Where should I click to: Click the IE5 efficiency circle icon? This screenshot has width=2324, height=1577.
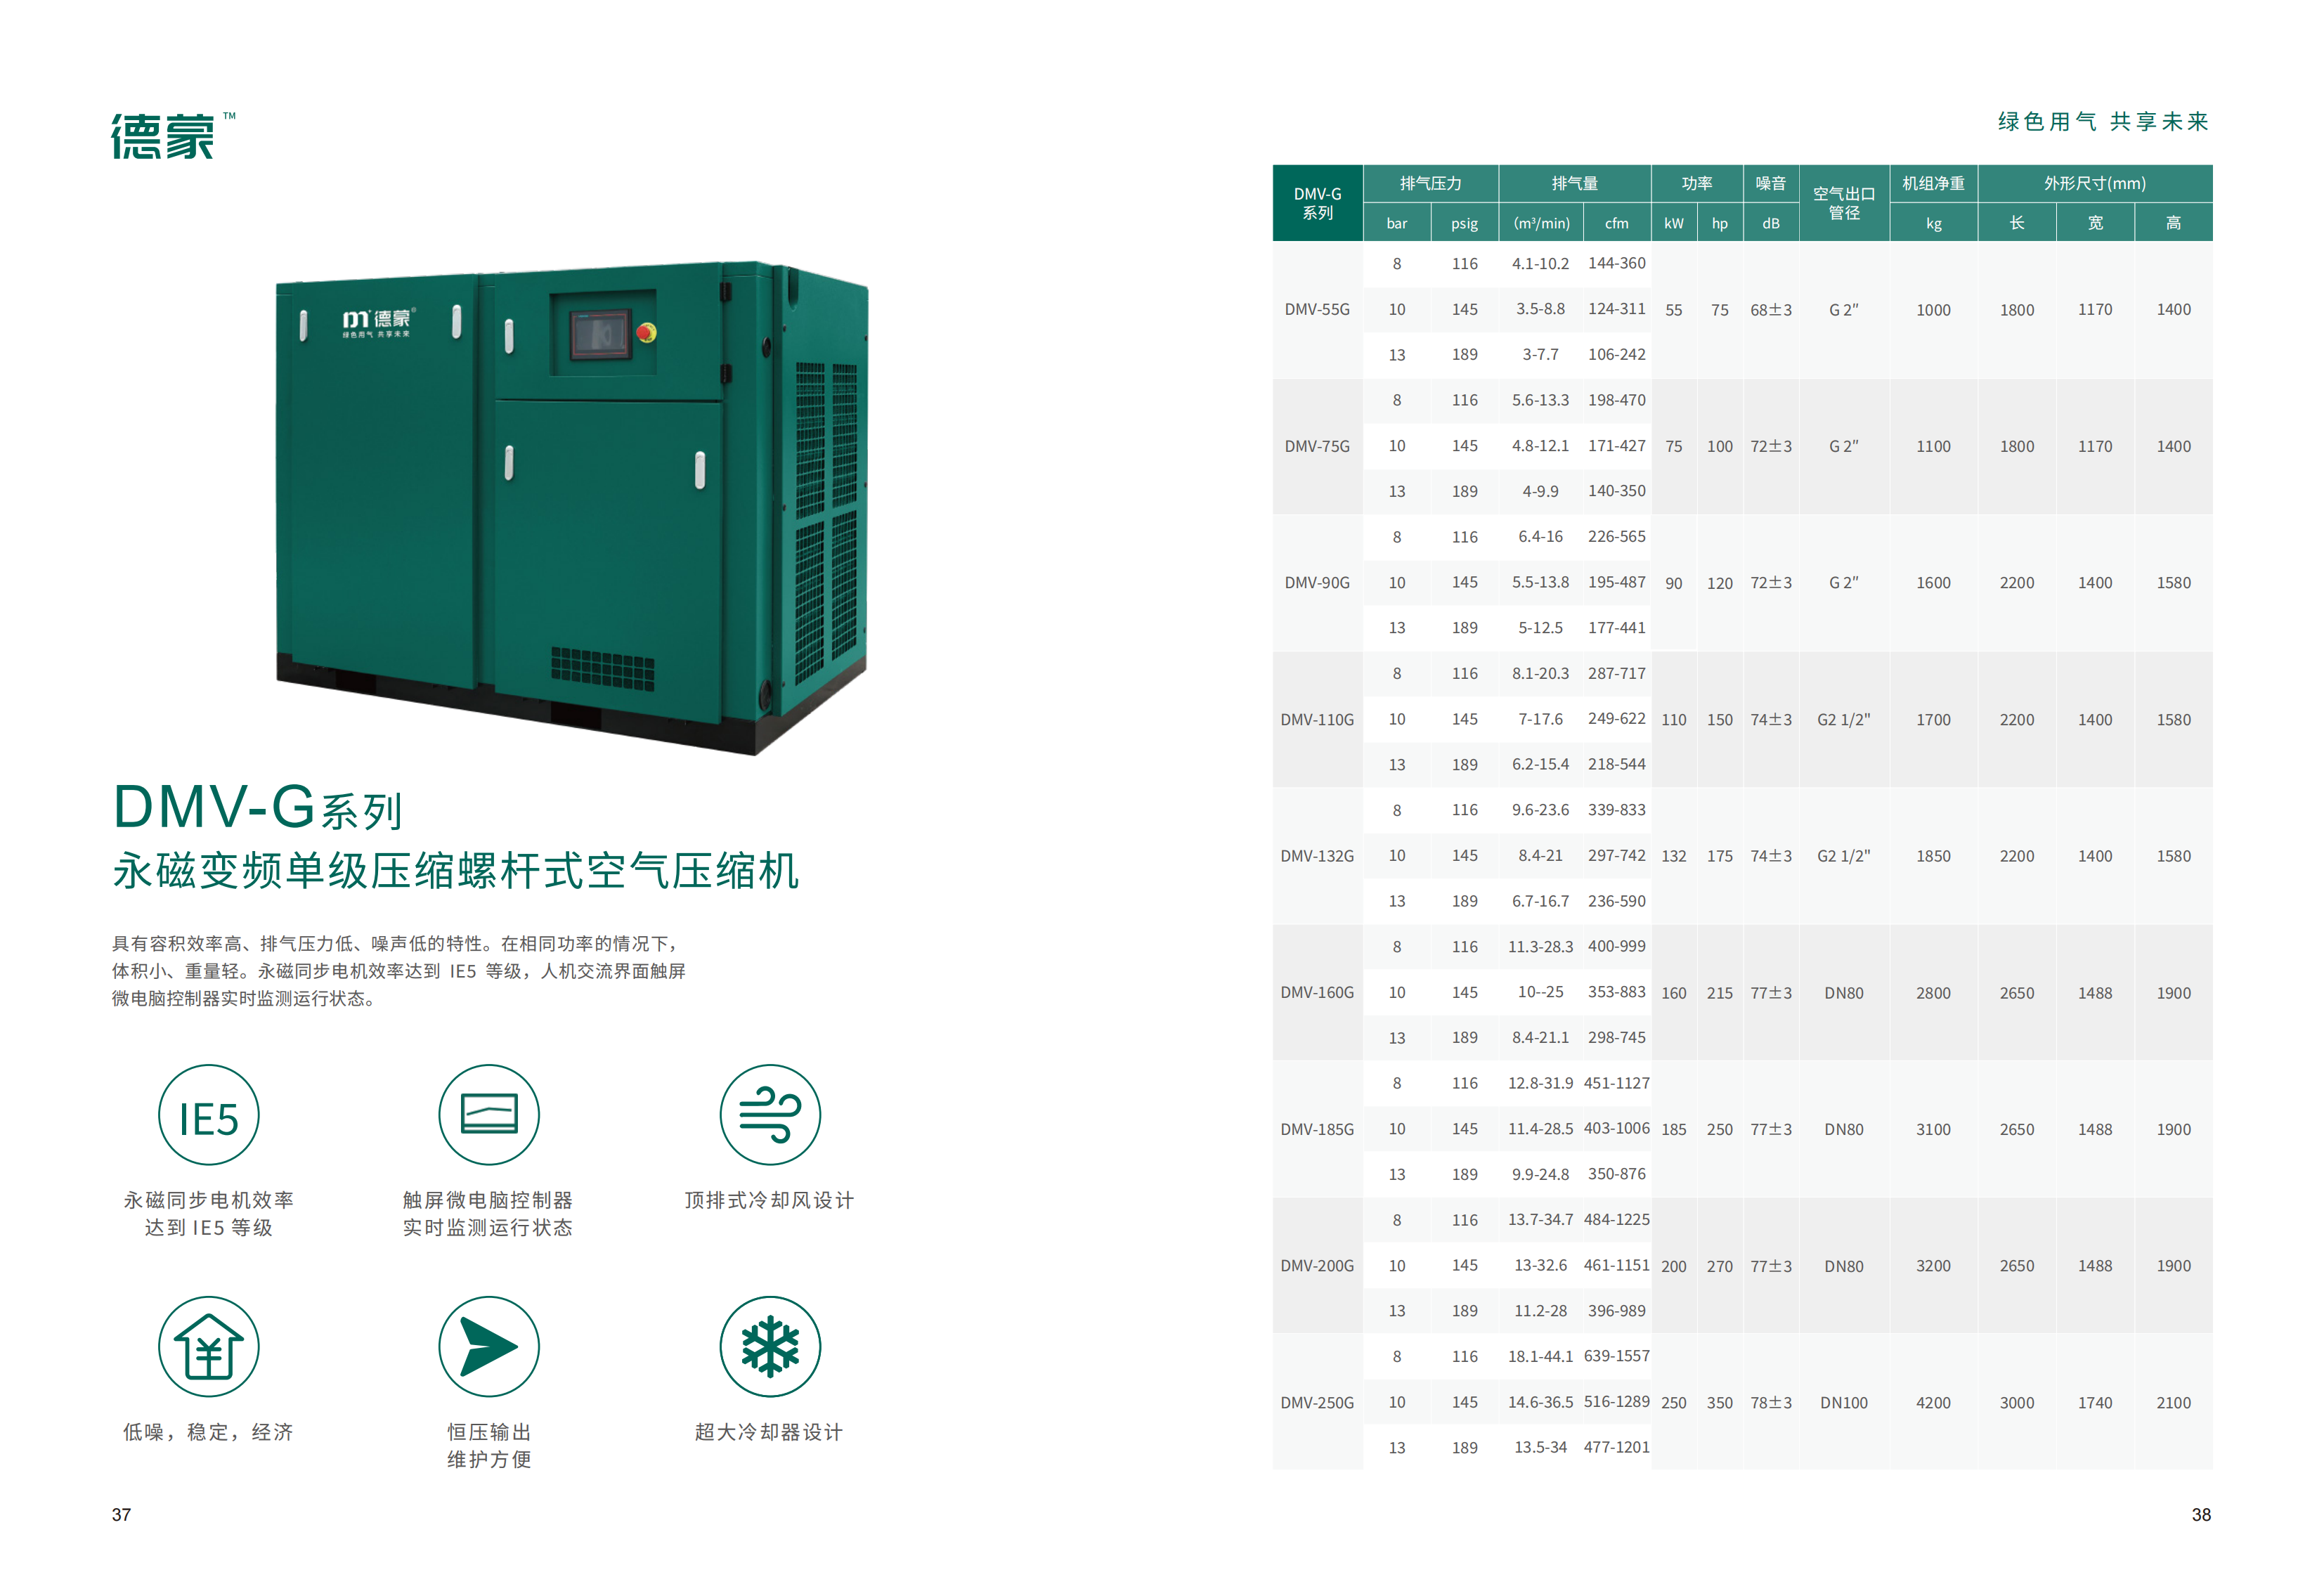click(x=208, y=1114)
